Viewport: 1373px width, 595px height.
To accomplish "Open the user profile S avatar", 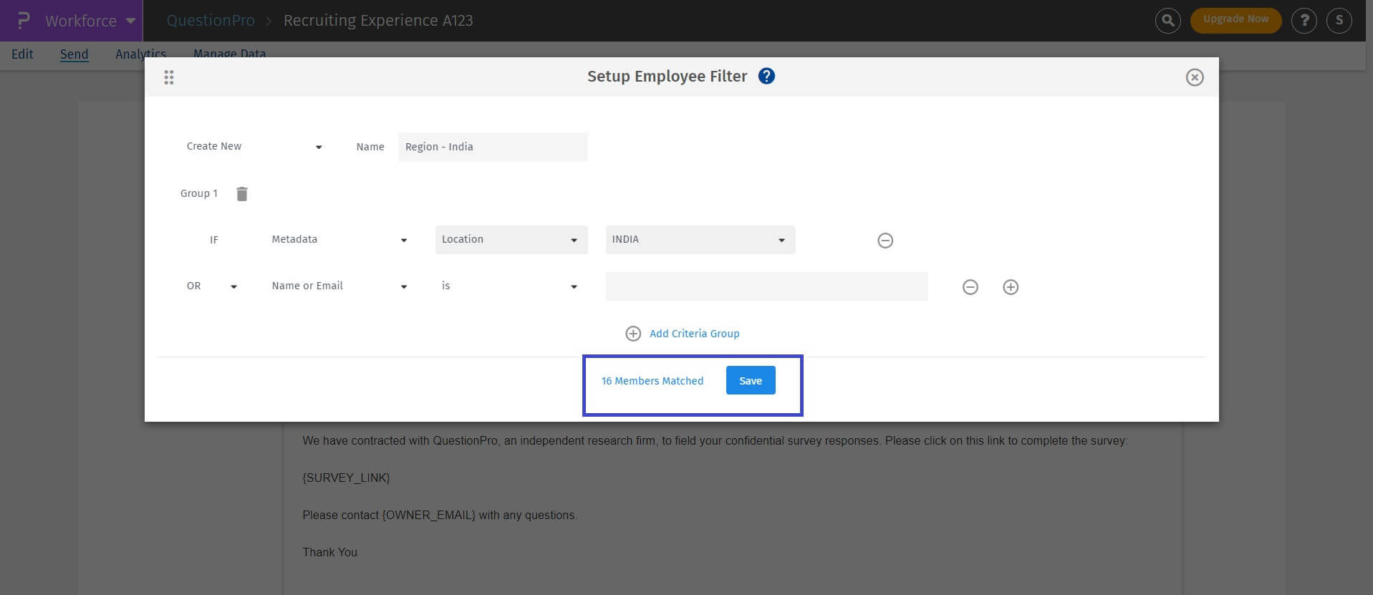I will point(1339,21).
